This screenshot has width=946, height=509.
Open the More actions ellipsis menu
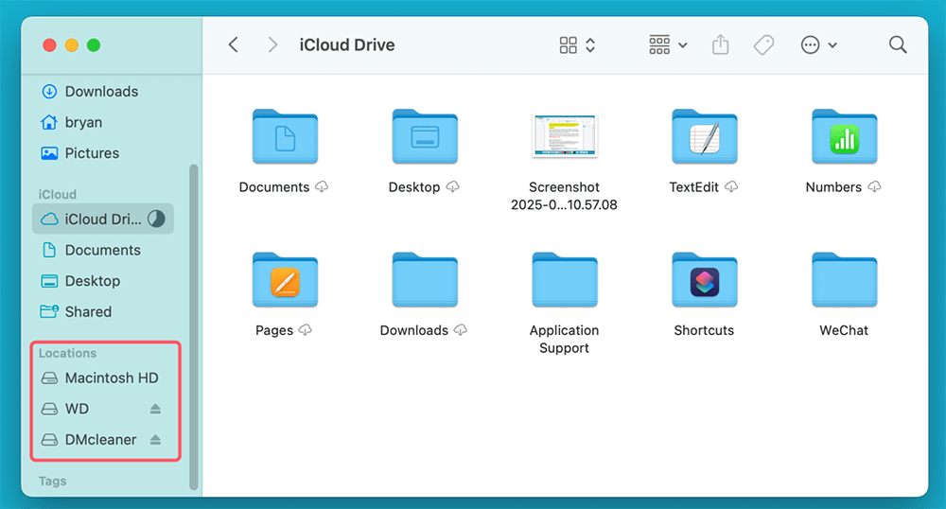pos(818,44)
